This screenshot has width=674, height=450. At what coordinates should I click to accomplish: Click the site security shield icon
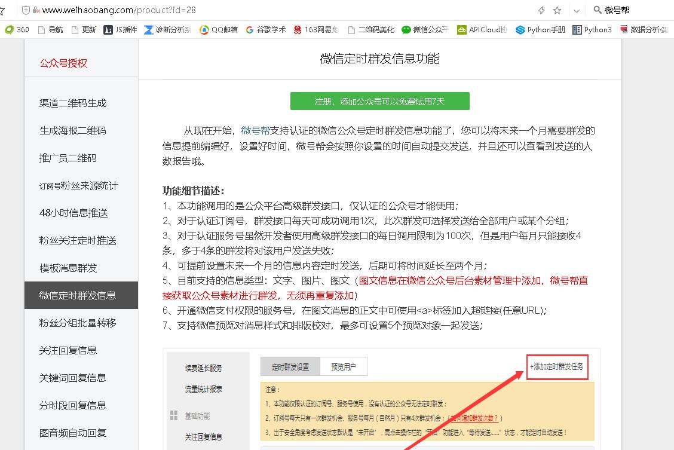(x=26, y=10)
